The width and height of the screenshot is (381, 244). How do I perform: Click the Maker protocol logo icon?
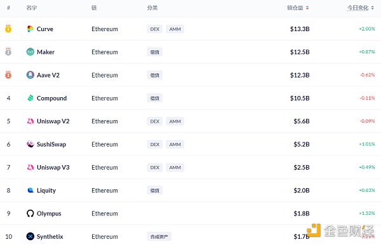30,51
